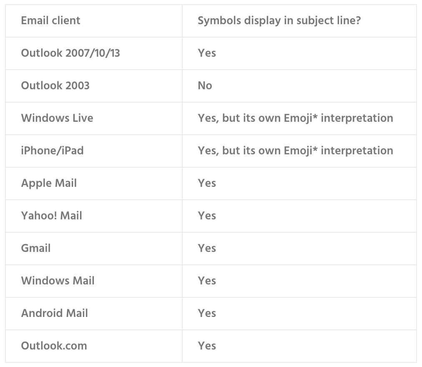Click the 'Yes' value for Apple Mail

click(207, 183)
